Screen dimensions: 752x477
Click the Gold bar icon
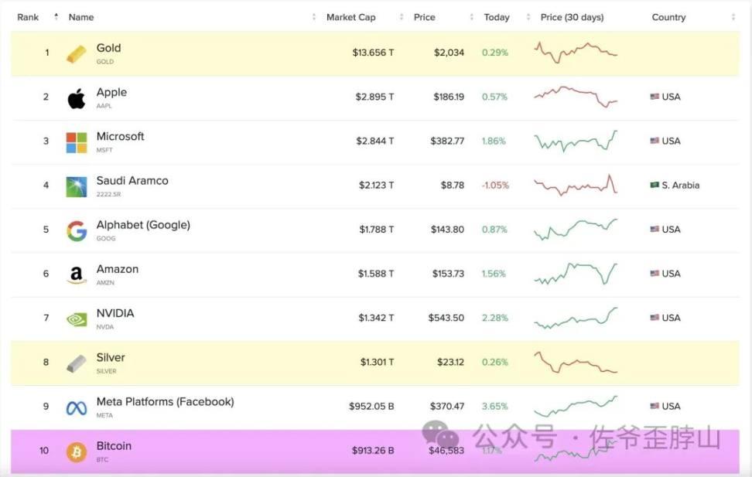77,53
